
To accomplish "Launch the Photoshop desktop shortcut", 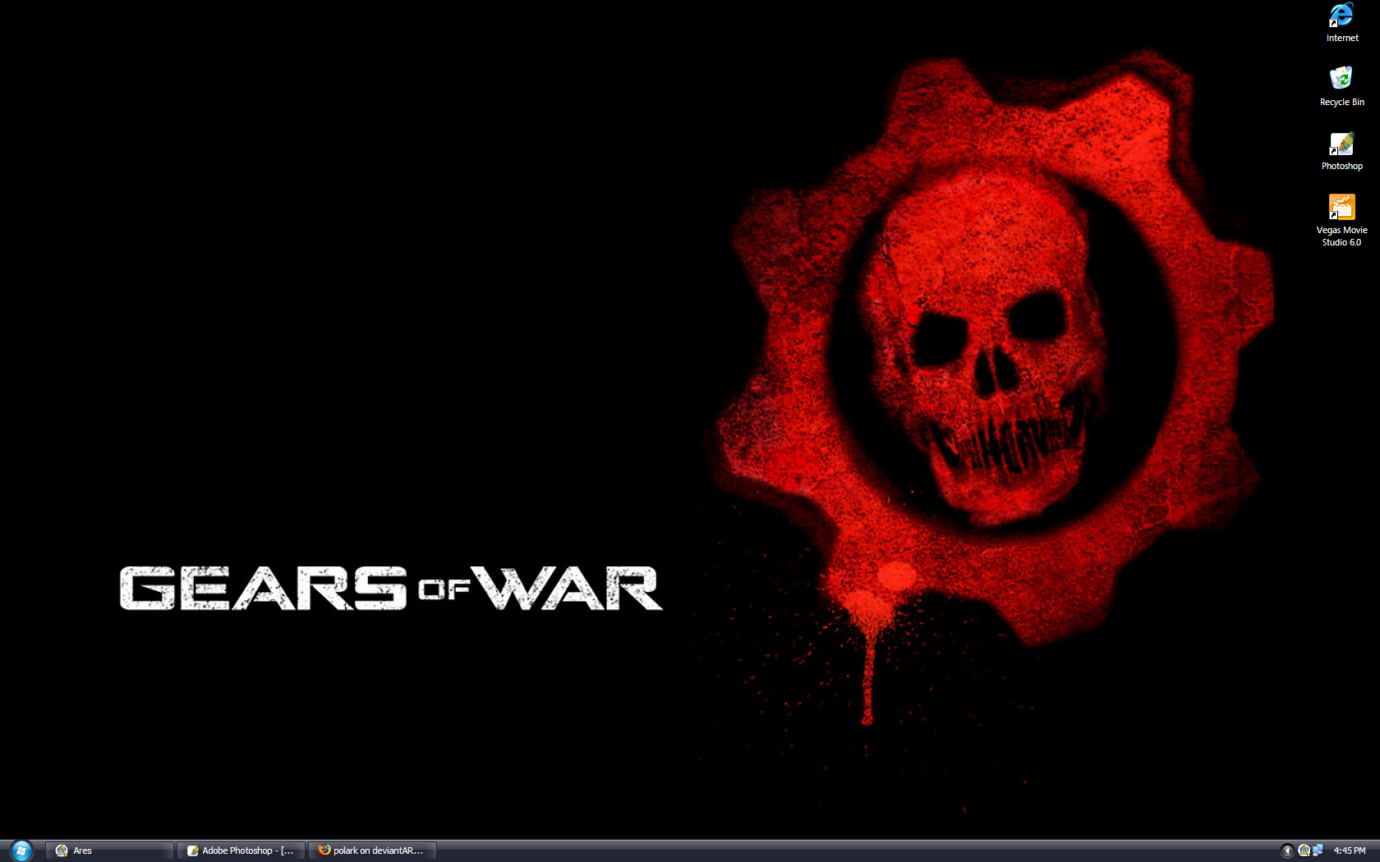I will pyautogui.click(x=1341, y=150).
